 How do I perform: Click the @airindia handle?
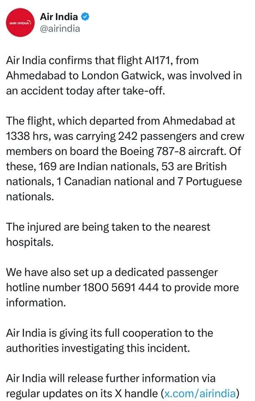click(60, 29)
